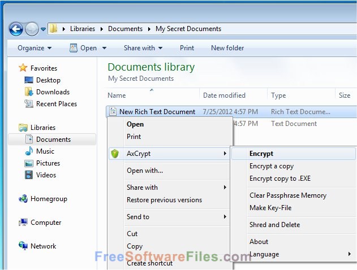The image size is (357, 270).
Task: Click the Desktop icon in Favorites
Action: click(29, 80)
